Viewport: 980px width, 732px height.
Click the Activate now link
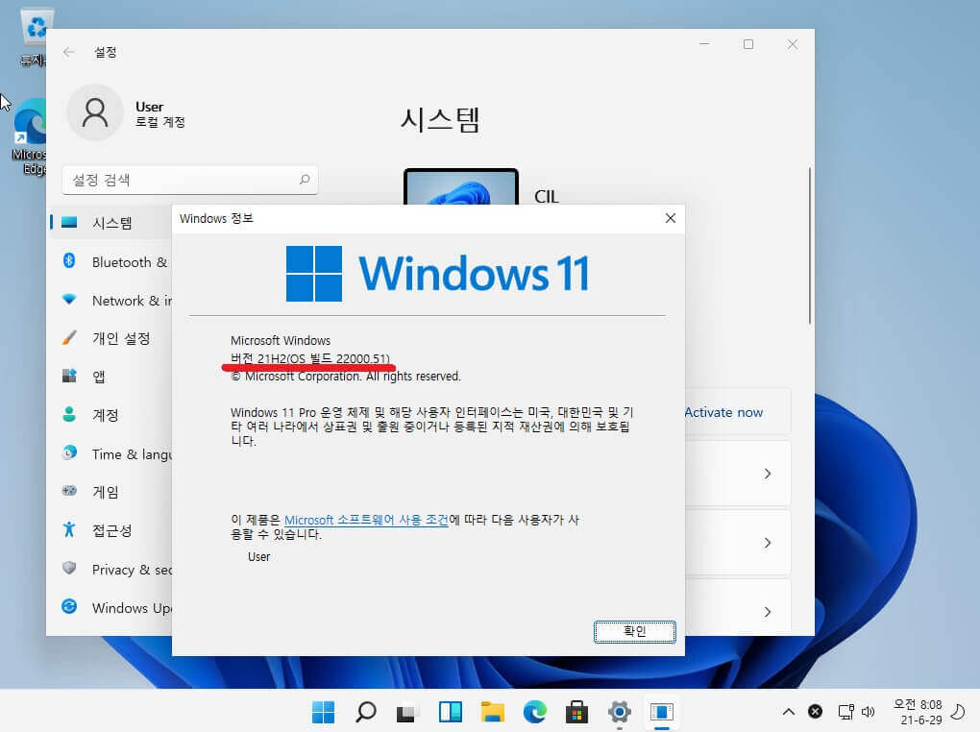click(723, 412)
